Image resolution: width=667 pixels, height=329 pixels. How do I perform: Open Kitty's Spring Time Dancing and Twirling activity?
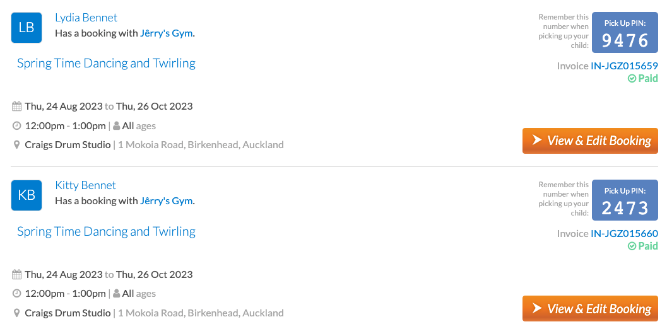click(107, 231)
